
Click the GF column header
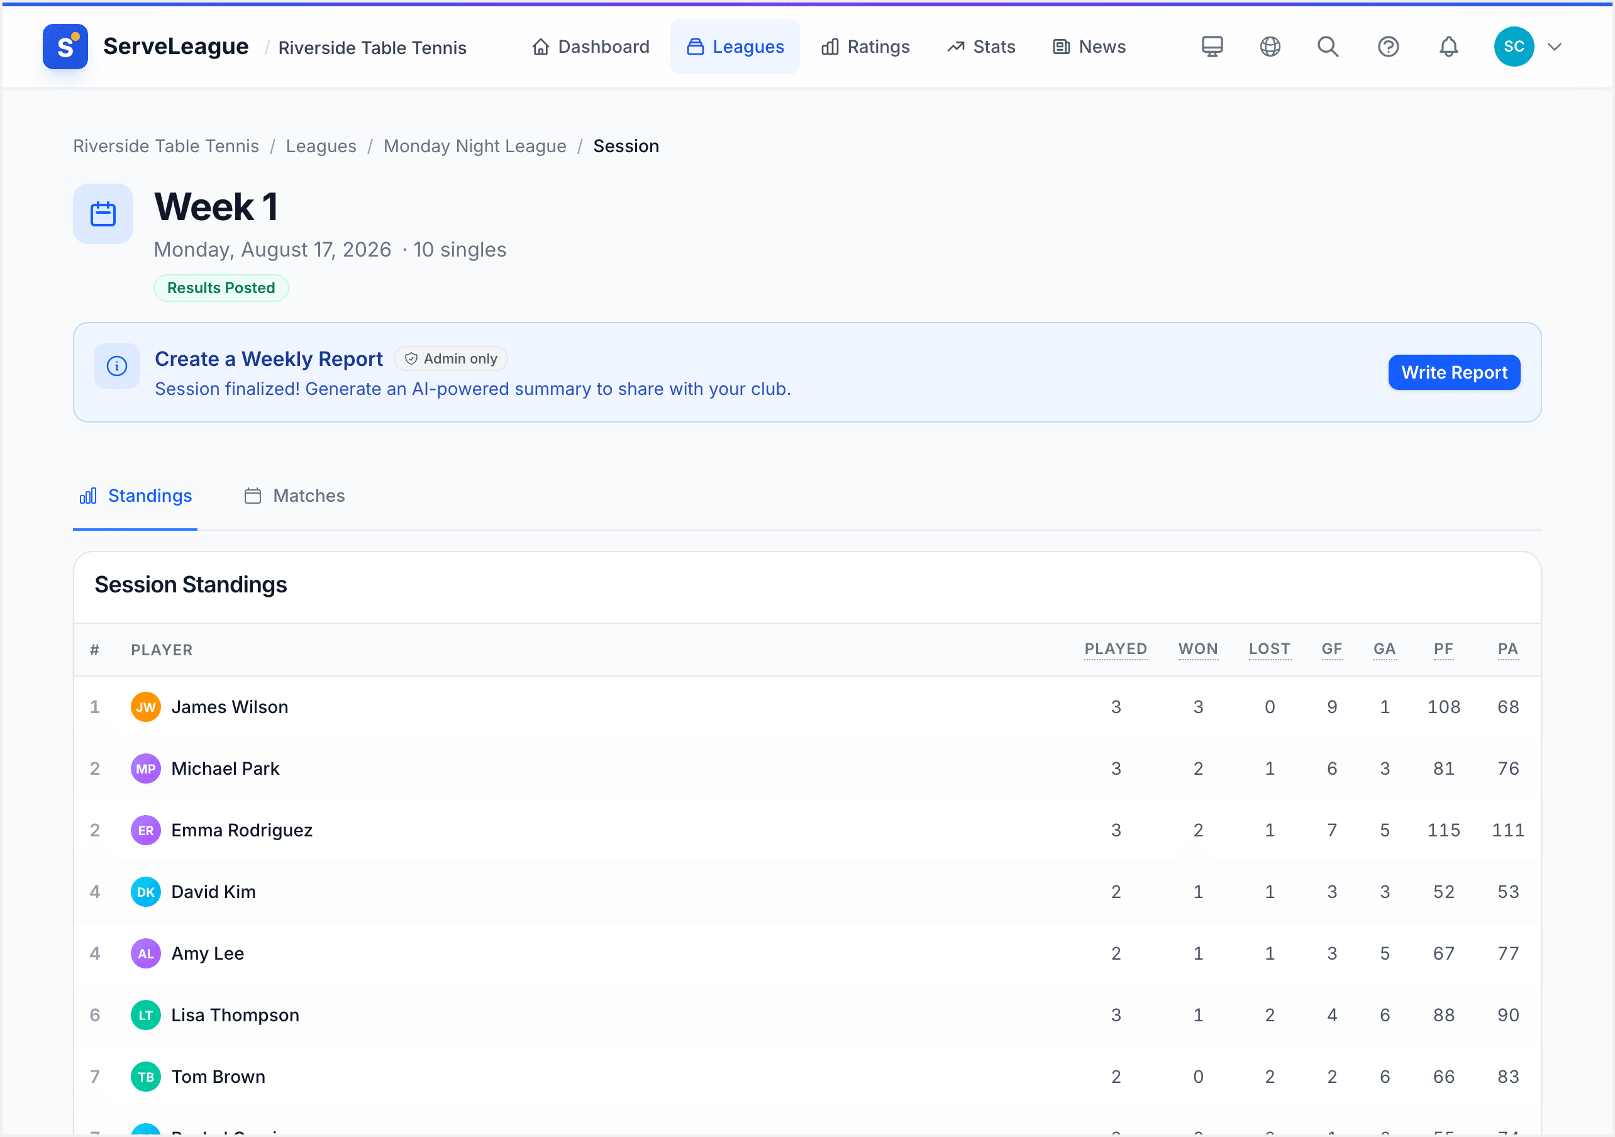click(1331, 649)
